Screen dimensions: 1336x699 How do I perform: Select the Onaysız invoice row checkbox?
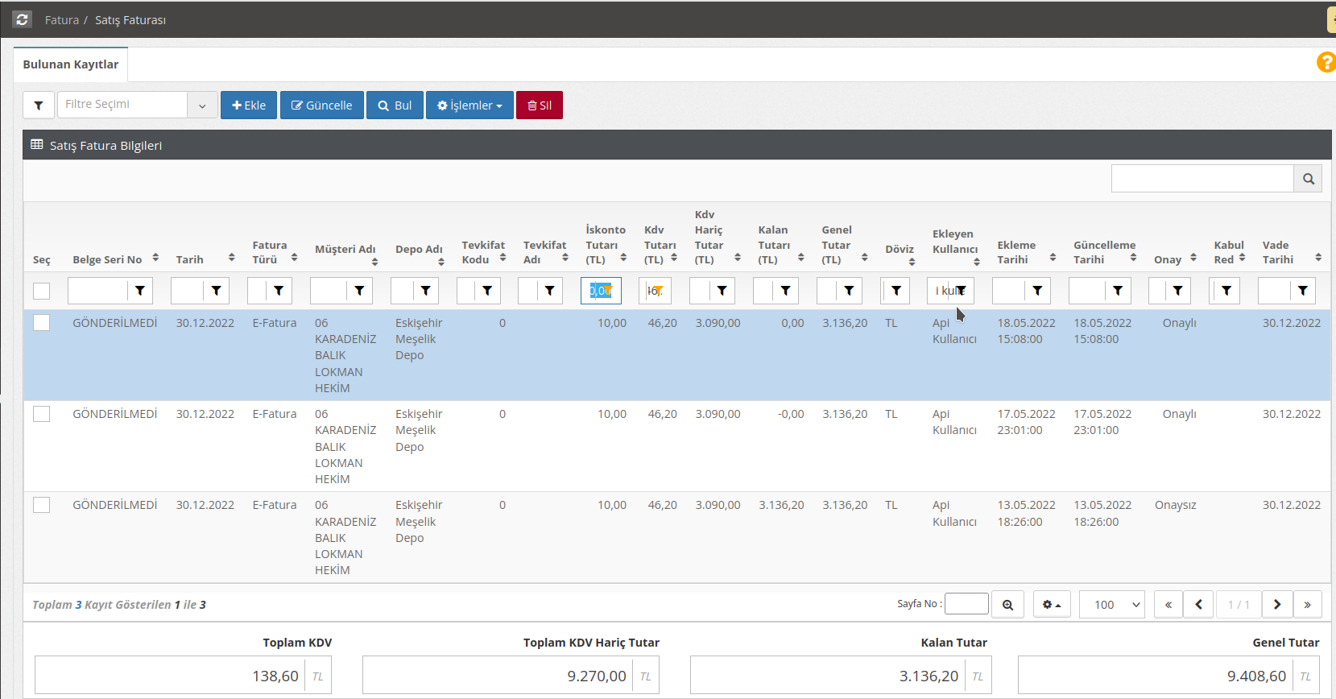42,505
